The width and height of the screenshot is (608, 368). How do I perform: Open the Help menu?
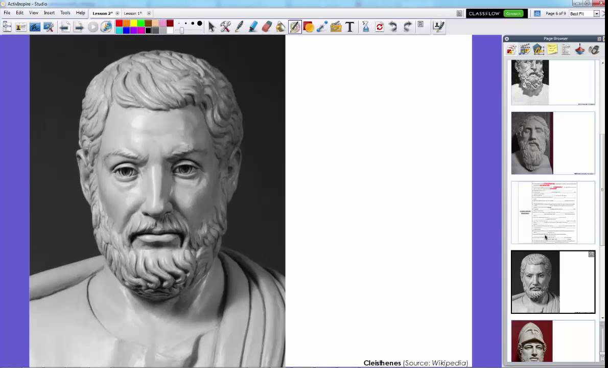pyautogui.click(x=80, y=13)
